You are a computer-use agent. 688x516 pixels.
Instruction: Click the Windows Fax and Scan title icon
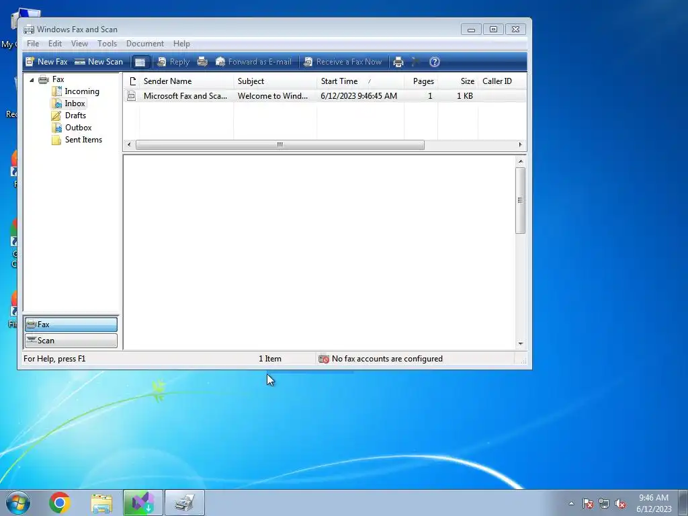click(29, 30)
